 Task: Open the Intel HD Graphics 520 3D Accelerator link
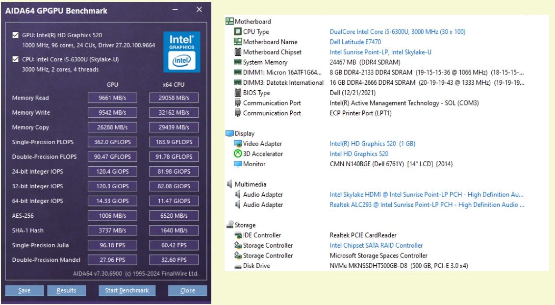click(359, 154)
